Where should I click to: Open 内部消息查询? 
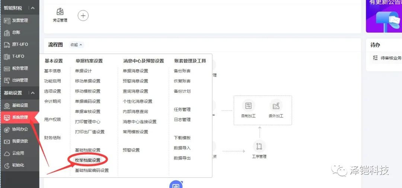135,112
